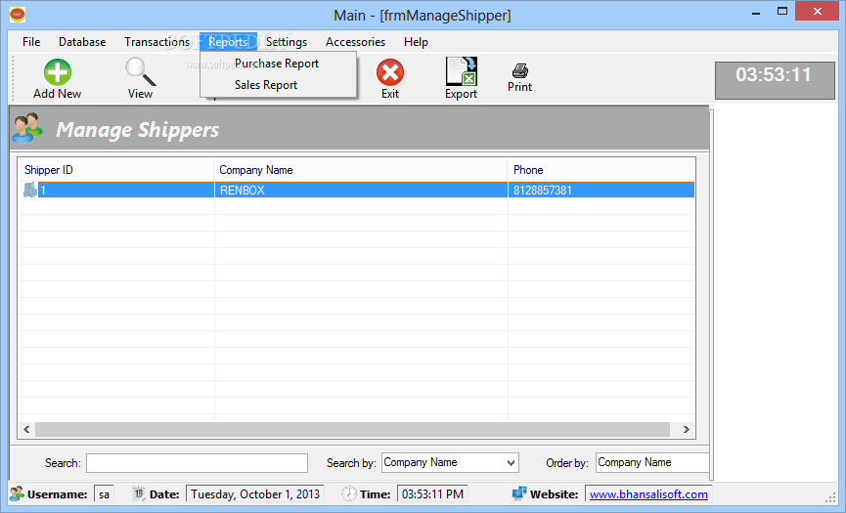The image size is (846, 513).
Task: Open the Database menu
Action: coord(82,42)
